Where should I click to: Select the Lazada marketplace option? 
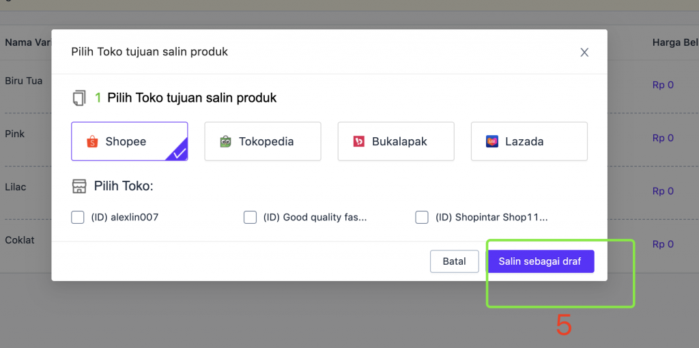(529, 142)
